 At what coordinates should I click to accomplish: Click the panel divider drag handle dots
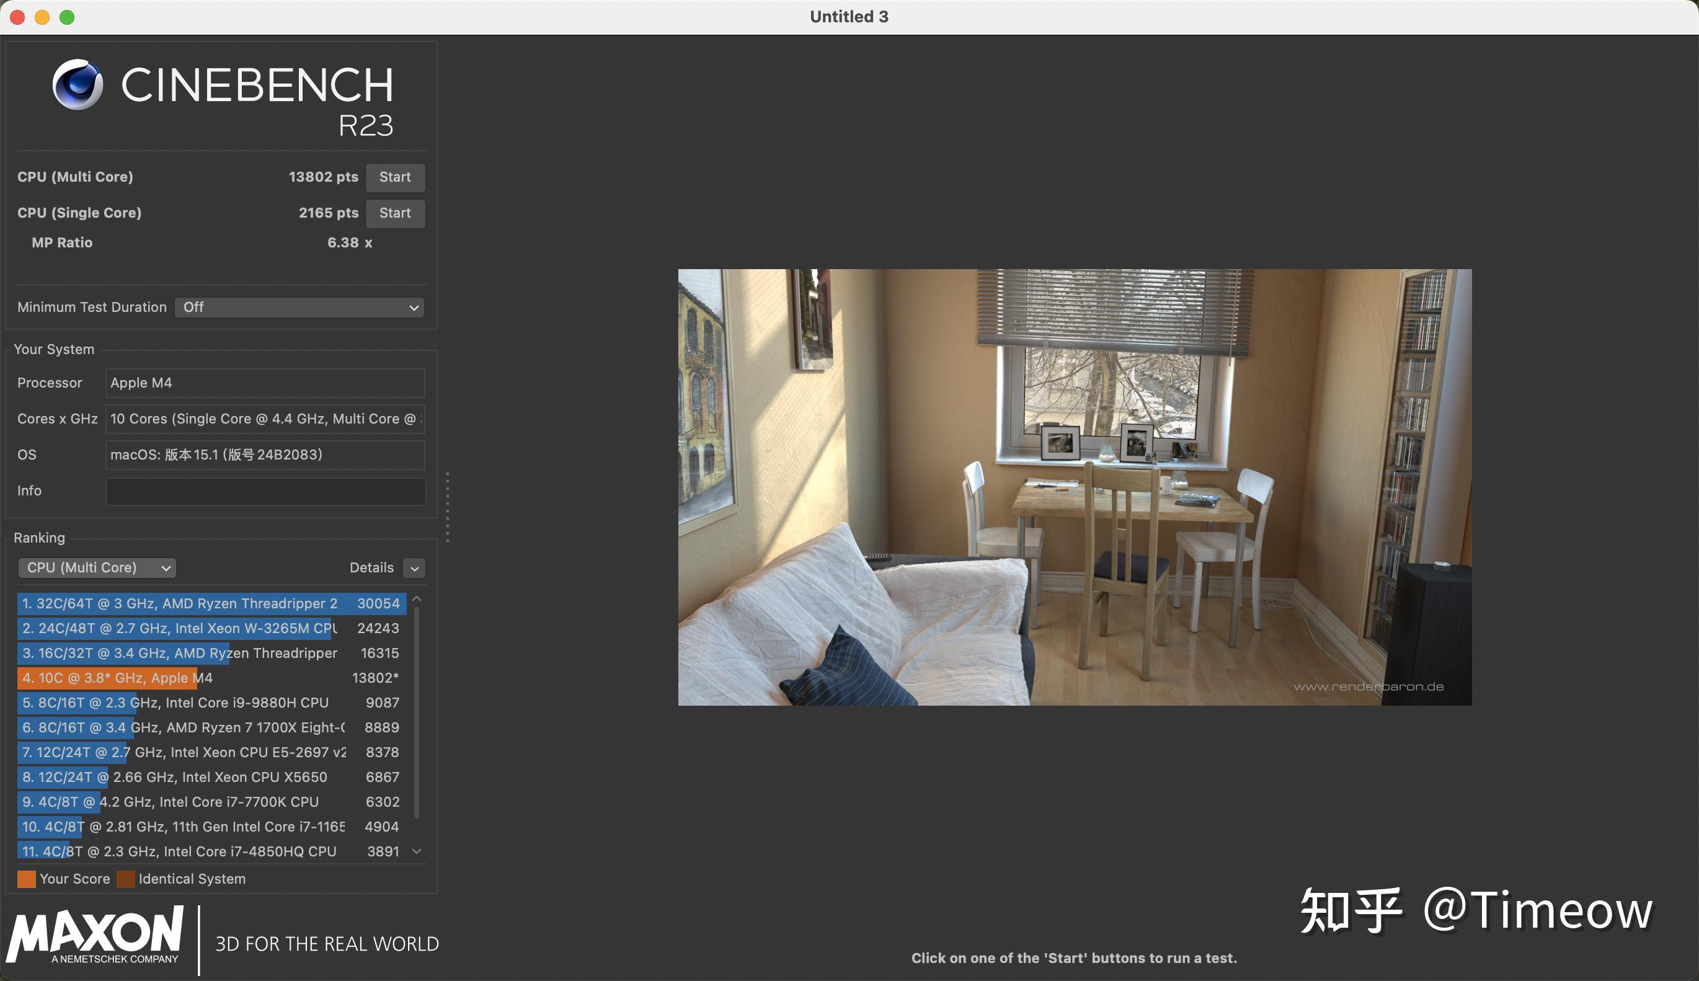click(447, 507)
